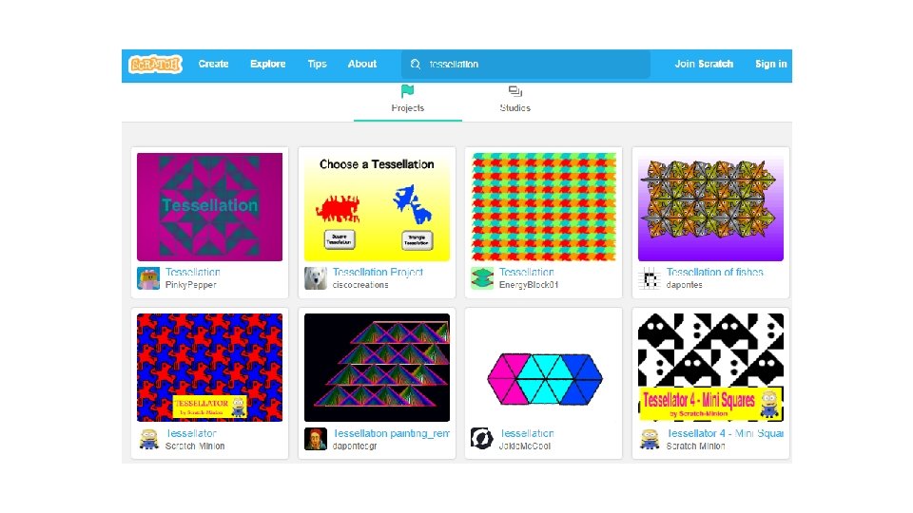Open ciscocreations polar bear avatar

click(316, 278)
